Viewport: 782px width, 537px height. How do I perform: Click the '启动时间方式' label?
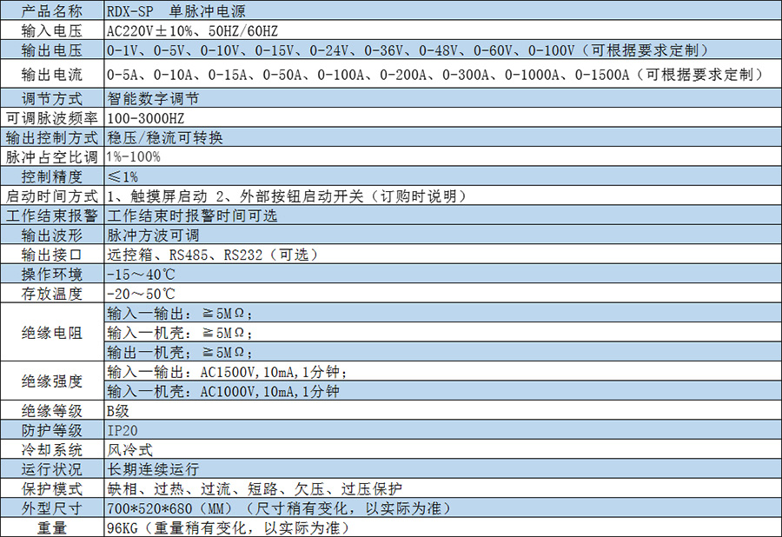click(x=52, y=196)
